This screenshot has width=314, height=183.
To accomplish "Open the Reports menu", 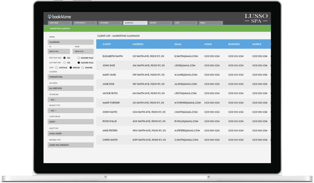I will [160, 23].
